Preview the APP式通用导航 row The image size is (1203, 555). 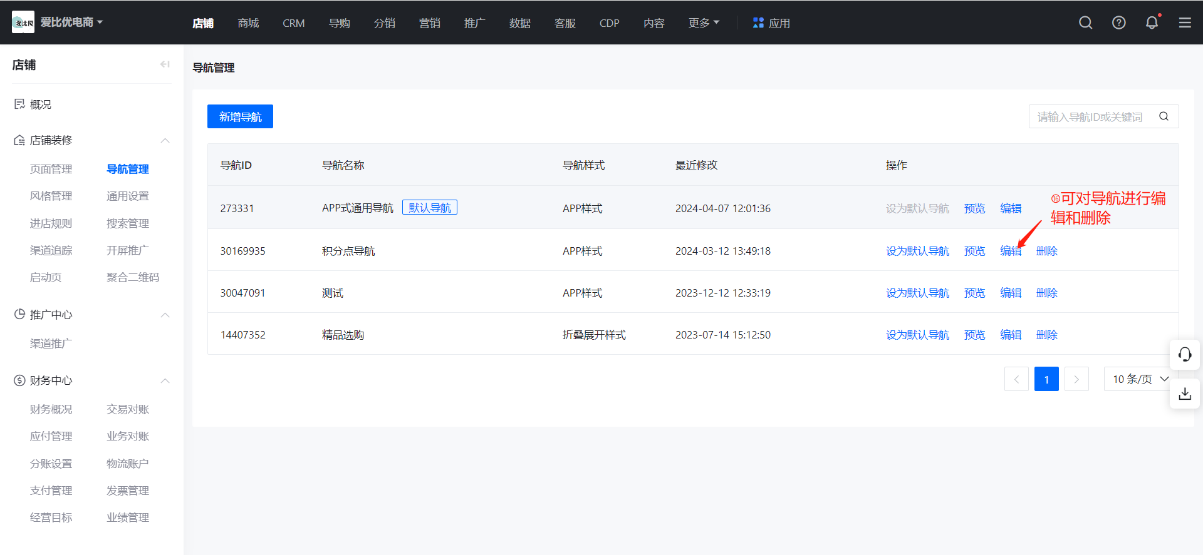[974, 208]
